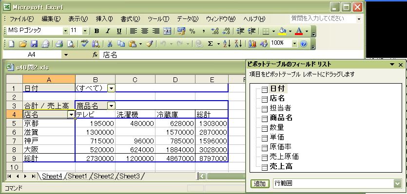The width and height of the screenshot is (407, 194).
Task: Select the 滋賀 row label cell
Action: [49, 132]
